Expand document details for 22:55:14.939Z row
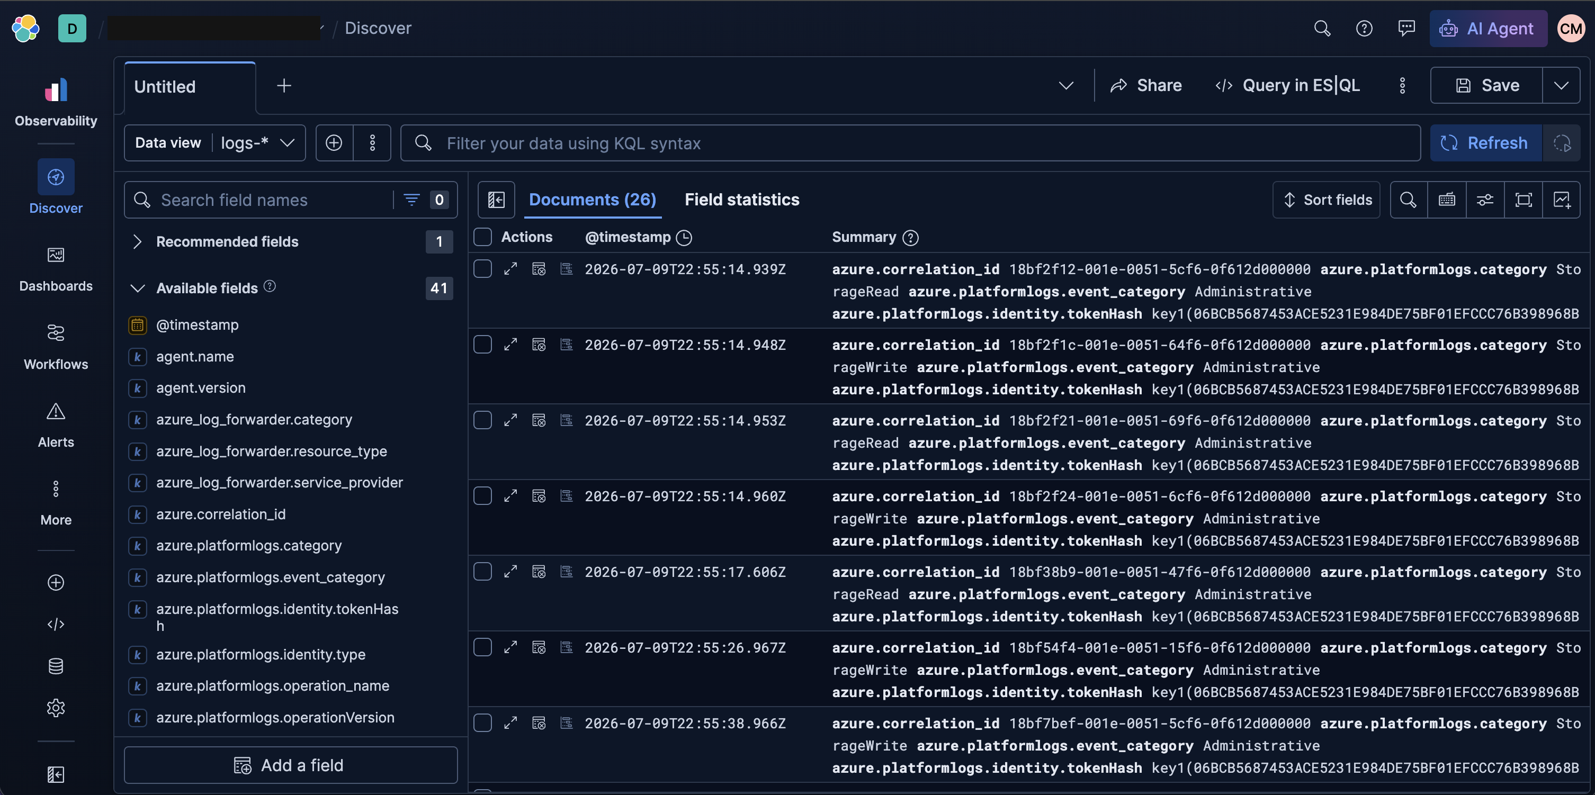 click(510, 269)
